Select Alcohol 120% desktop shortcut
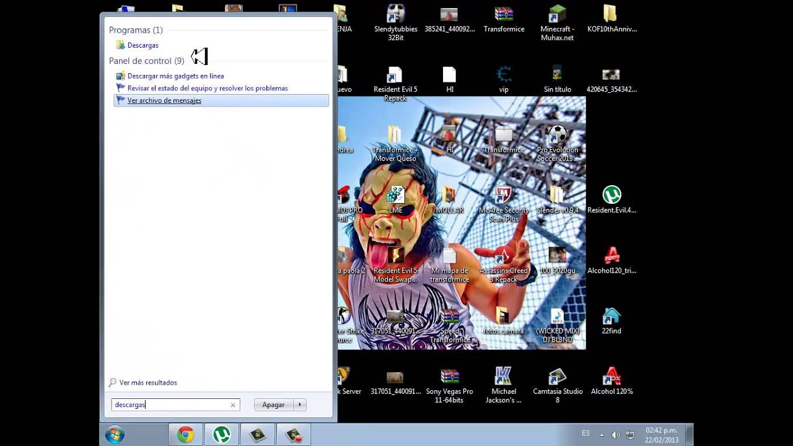 pyautogui.click(x=611, y=382)
